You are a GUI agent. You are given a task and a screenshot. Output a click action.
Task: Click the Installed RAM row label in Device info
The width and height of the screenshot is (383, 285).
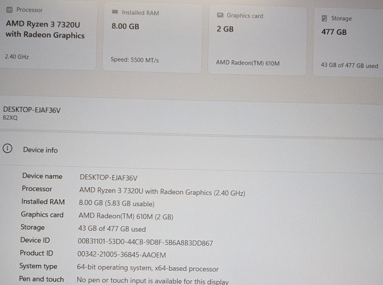click(43, 202)
